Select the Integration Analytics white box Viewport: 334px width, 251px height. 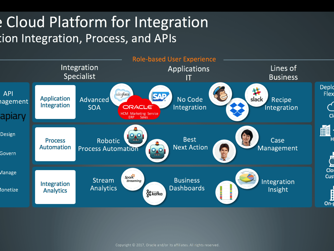coord(55,187)
